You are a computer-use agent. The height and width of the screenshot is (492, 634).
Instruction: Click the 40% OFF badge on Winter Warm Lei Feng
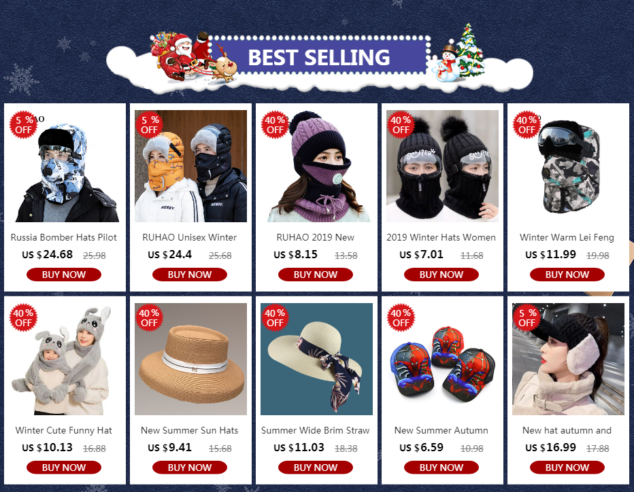tap(527, 125)
